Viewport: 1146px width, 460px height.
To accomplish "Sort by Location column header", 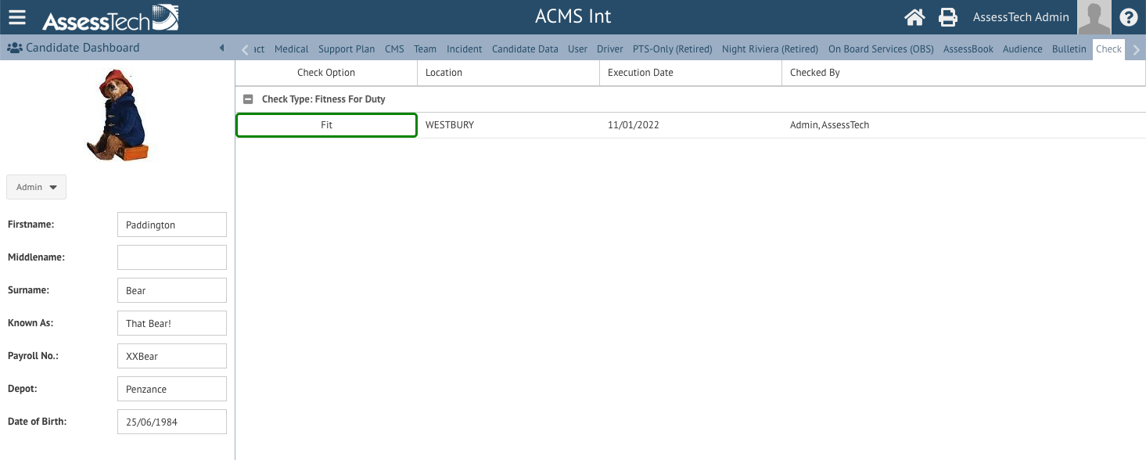I will [508, 73].
